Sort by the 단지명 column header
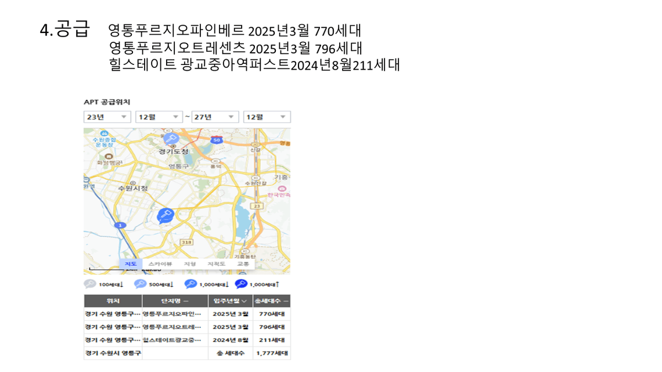Image resolution: width=662 pixels, height=372 pixels. (175, 301)
